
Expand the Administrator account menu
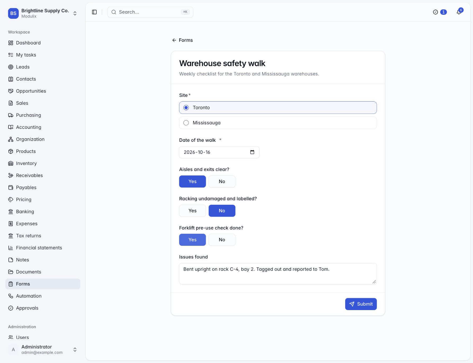(75, 350)
